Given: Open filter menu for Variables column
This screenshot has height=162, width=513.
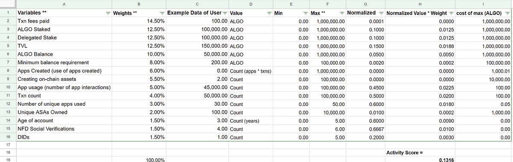Looking at the screenshot, I should pyautogui.click(x=108, y=13).
